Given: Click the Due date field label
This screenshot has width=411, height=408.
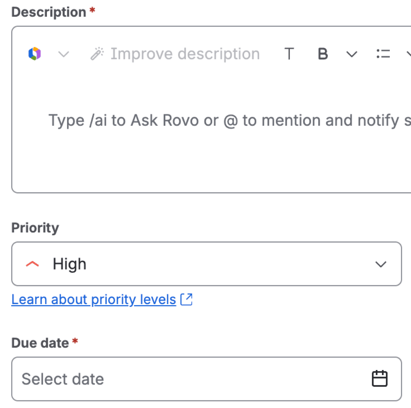Looking at the screenshot, I should 40,343.
